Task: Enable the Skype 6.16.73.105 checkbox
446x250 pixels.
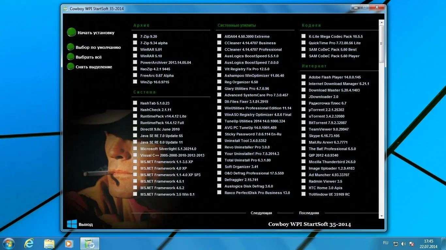Action: [x=304, y=135]
